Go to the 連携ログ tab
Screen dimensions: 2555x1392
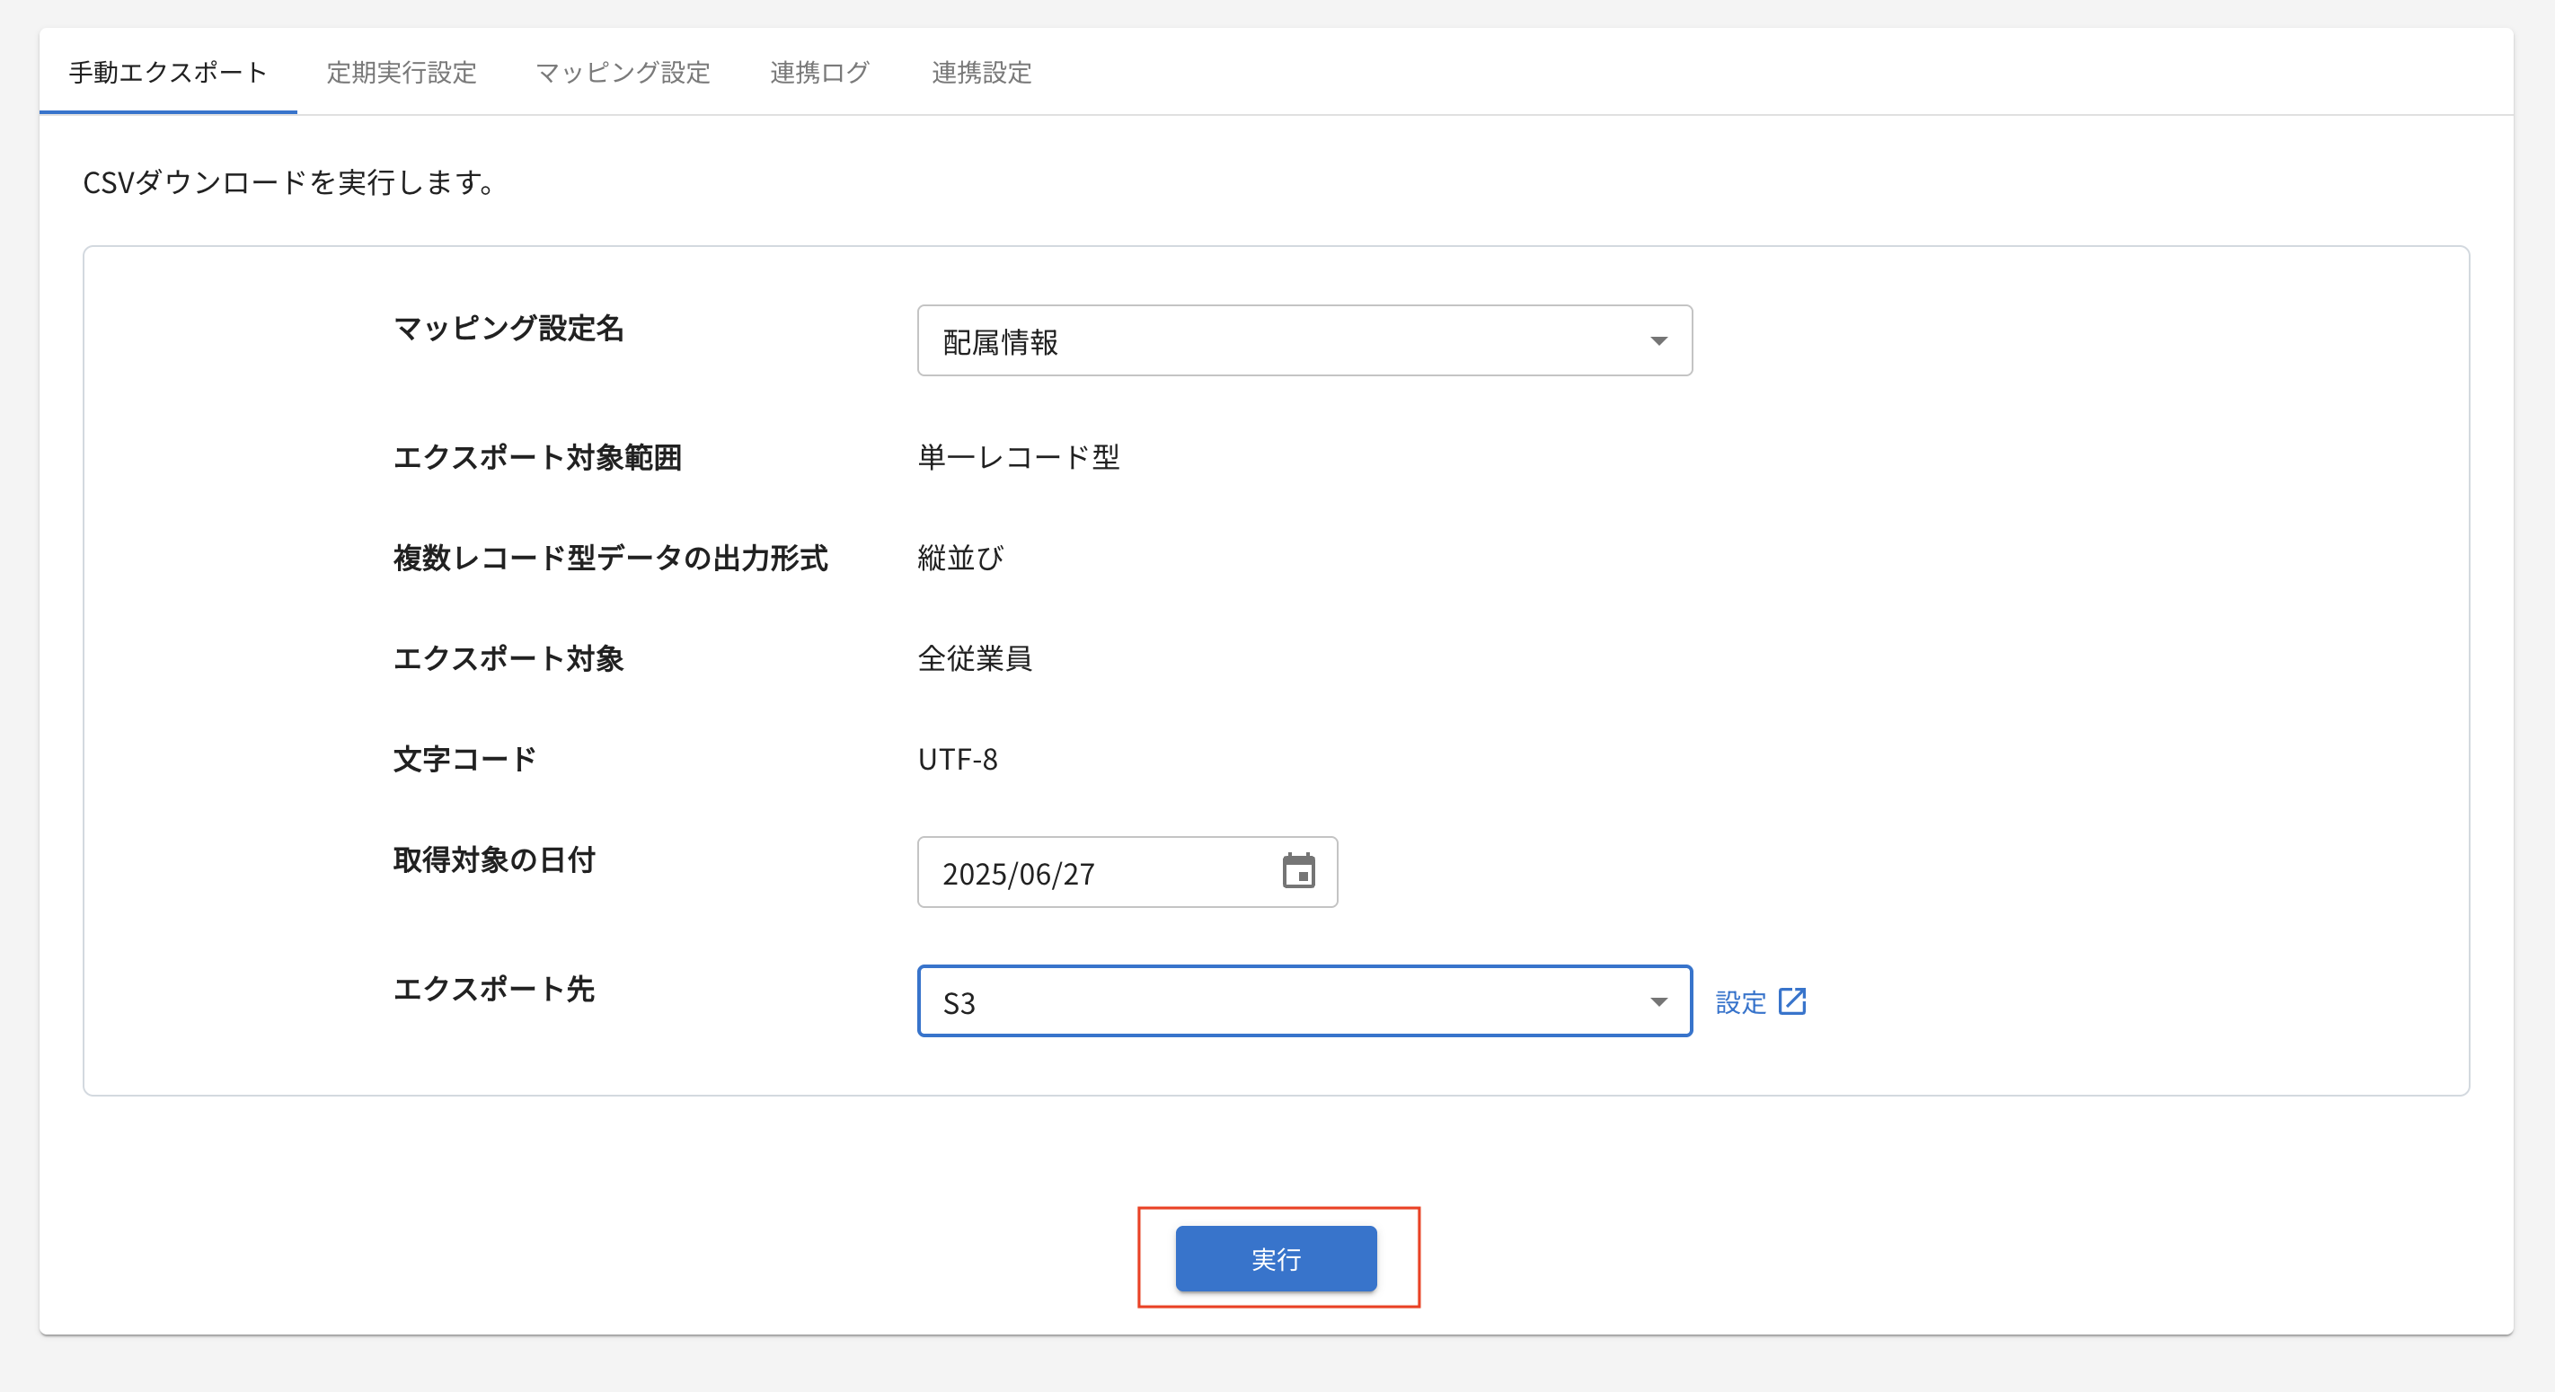pyautogui.click(x=820, y=73)
